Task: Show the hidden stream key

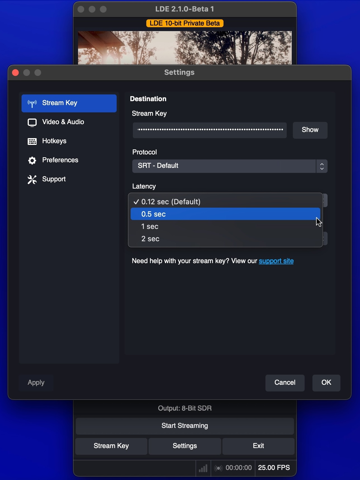Action: 310,130
